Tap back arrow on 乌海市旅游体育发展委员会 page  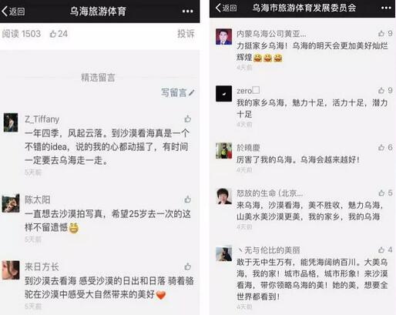226,8
